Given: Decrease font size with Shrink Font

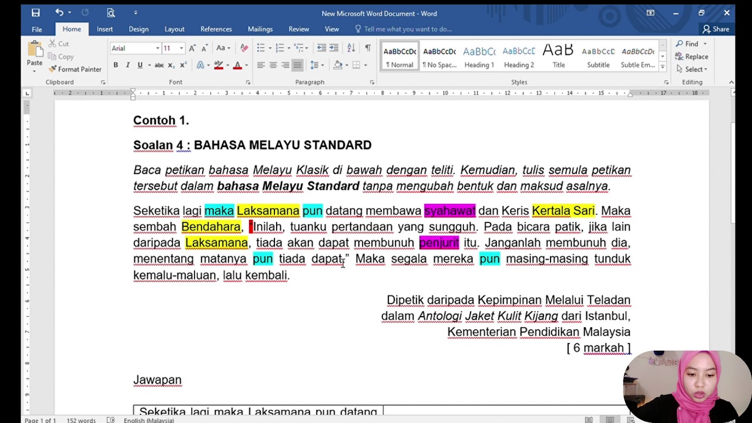Looking at the screenshot, I should (x=204, y=48).
